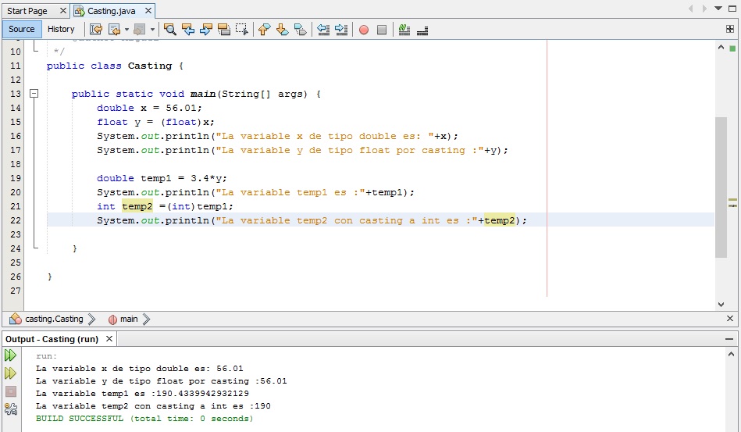
Task: Click Find Next Occurrence arrow icon
Action: (x=205, y=30)
